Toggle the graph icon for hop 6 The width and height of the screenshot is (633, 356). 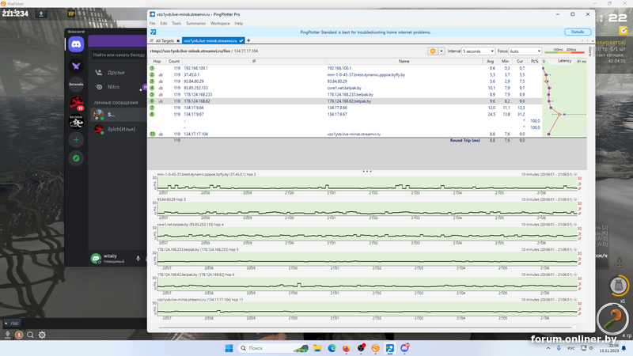point(161,101)
